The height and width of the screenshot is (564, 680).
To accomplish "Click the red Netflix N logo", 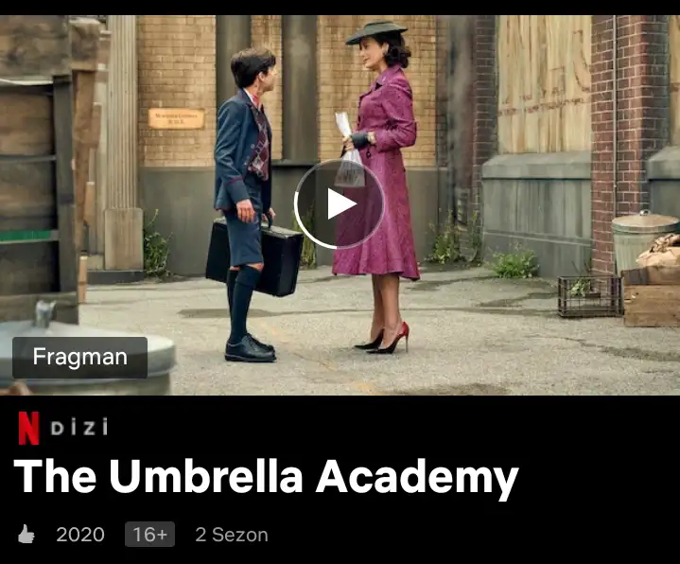I will (x=28, y=429).
